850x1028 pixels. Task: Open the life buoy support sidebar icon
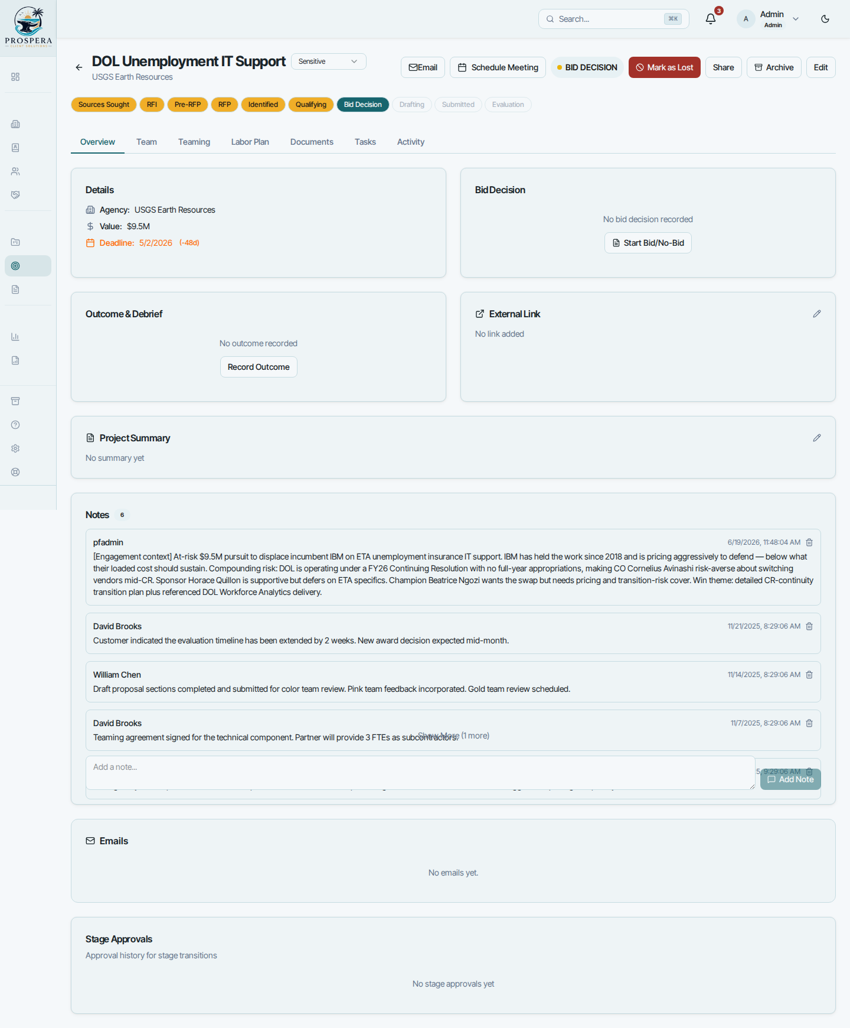point(15,472)
